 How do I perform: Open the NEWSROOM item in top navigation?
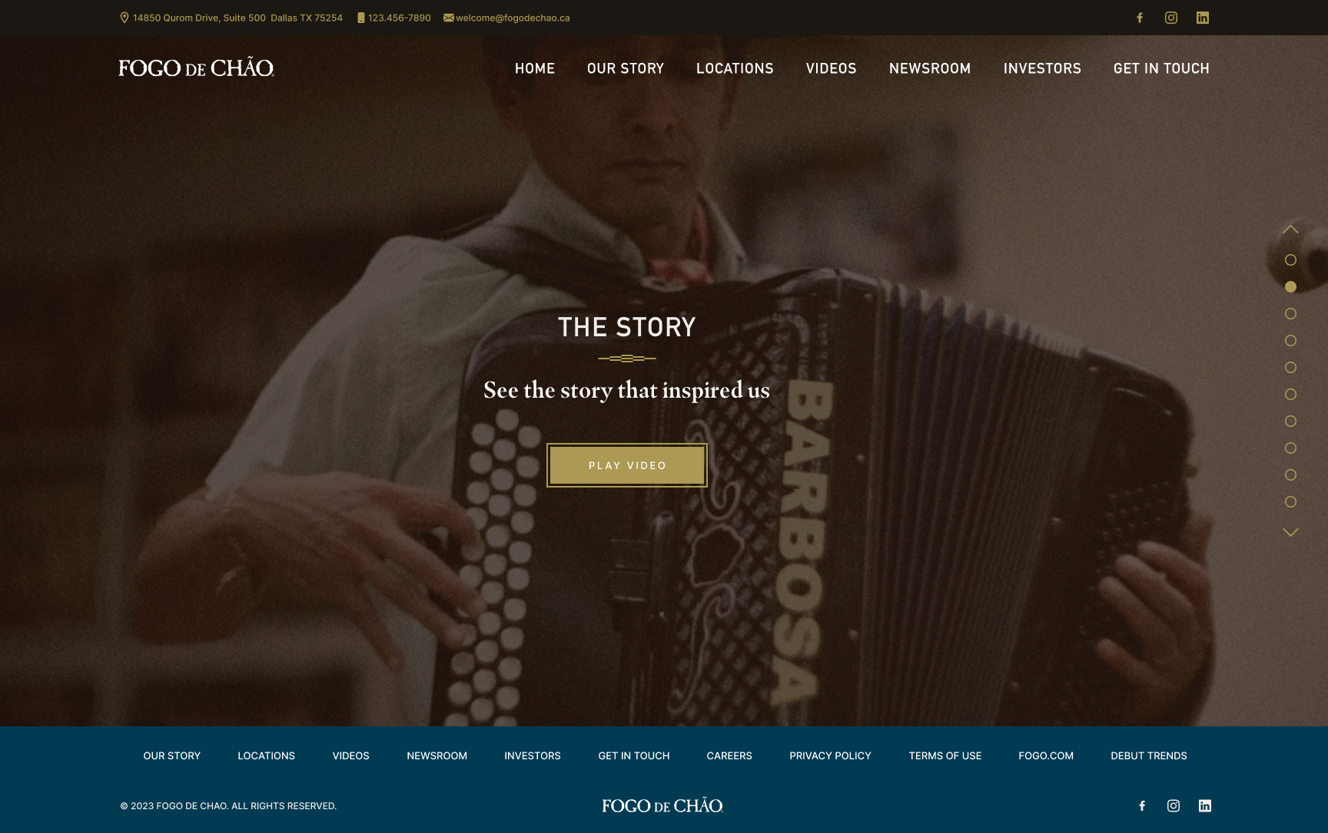930,68
